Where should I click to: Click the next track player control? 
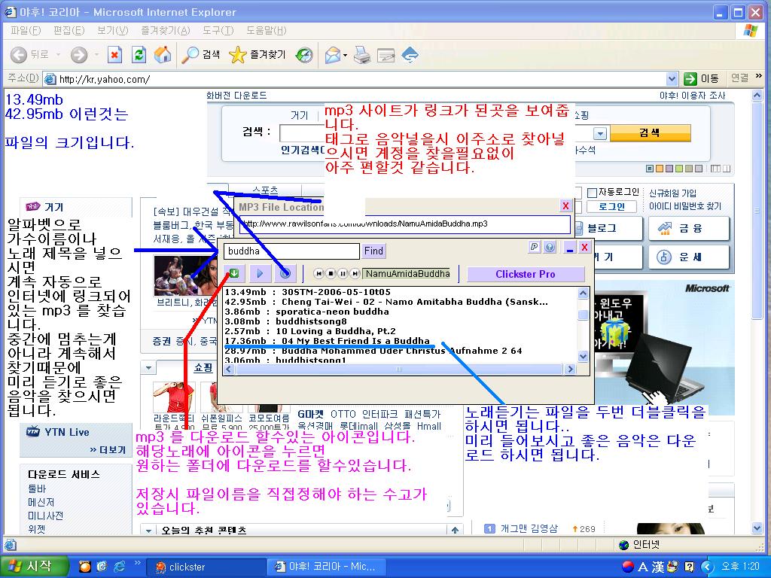(x=355, y=274)
